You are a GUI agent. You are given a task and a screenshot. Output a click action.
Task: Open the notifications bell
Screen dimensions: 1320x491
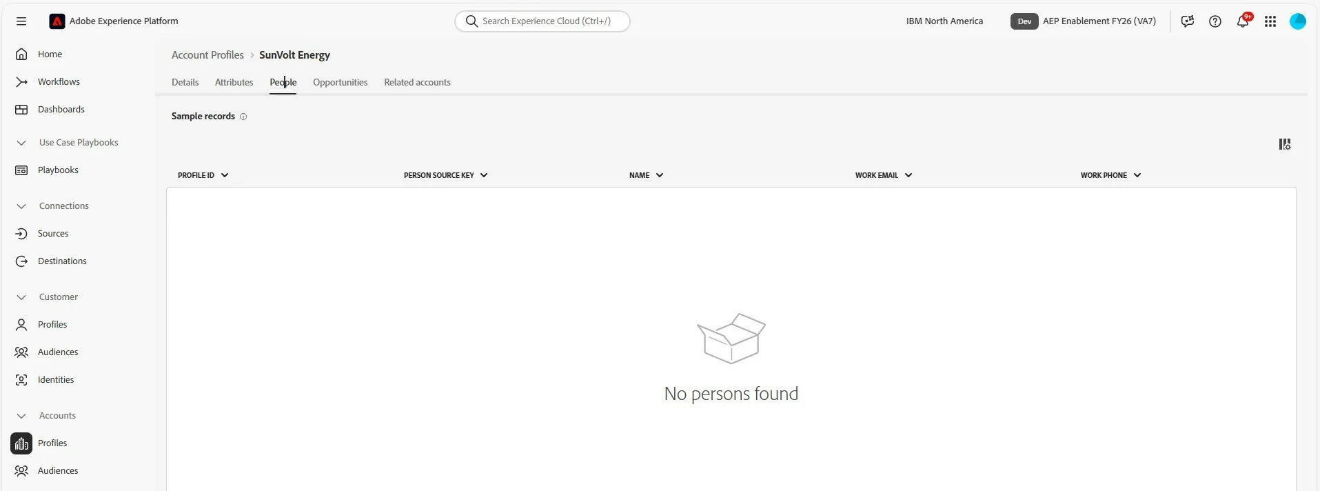[x=1243, y=21]
